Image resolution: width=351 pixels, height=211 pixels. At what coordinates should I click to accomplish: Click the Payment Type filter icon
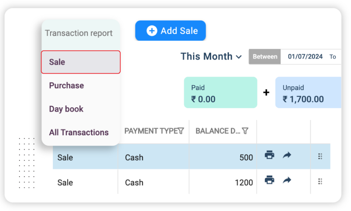click(x=181, y=131)
